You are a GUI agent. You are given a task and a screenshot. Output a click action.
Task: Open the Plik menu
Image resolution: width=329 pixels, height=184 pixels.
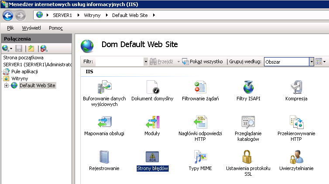[x=10, y=28]
